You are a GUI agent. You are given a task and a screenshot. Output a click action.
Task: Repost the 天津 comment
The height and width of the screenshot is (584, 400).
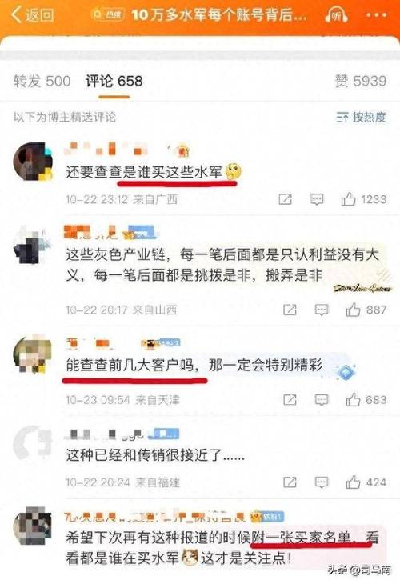290,400
